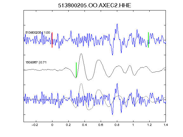The image size is (183, 137).
Task: Click the x-axis tick label 1.2
Action: coord(149,125)
